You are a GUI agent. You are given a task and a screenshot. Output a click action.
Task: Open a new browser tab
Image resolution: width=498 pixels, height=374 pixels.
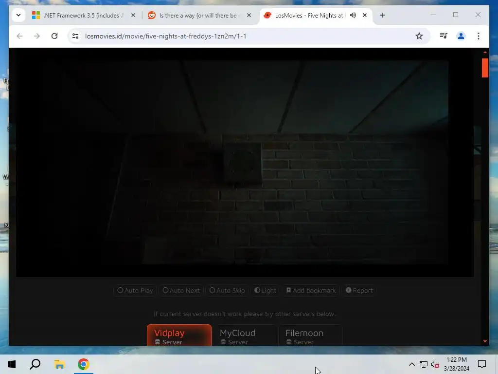pos(382,15)
